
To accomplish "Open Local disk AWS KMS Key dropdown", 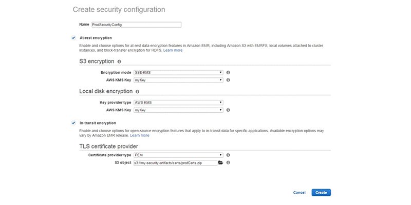I will 178,110.
